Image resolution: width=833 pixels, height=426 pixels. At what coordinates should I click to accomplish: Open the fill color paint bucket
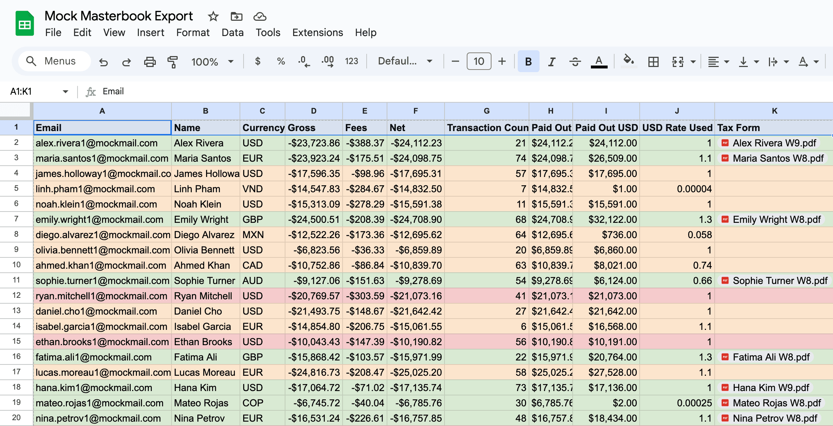click(x=628, y=60)
